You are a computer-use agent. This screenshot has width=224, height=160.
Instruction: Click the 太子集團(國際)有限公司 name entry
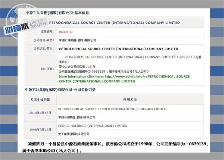(x=74, y=134)
